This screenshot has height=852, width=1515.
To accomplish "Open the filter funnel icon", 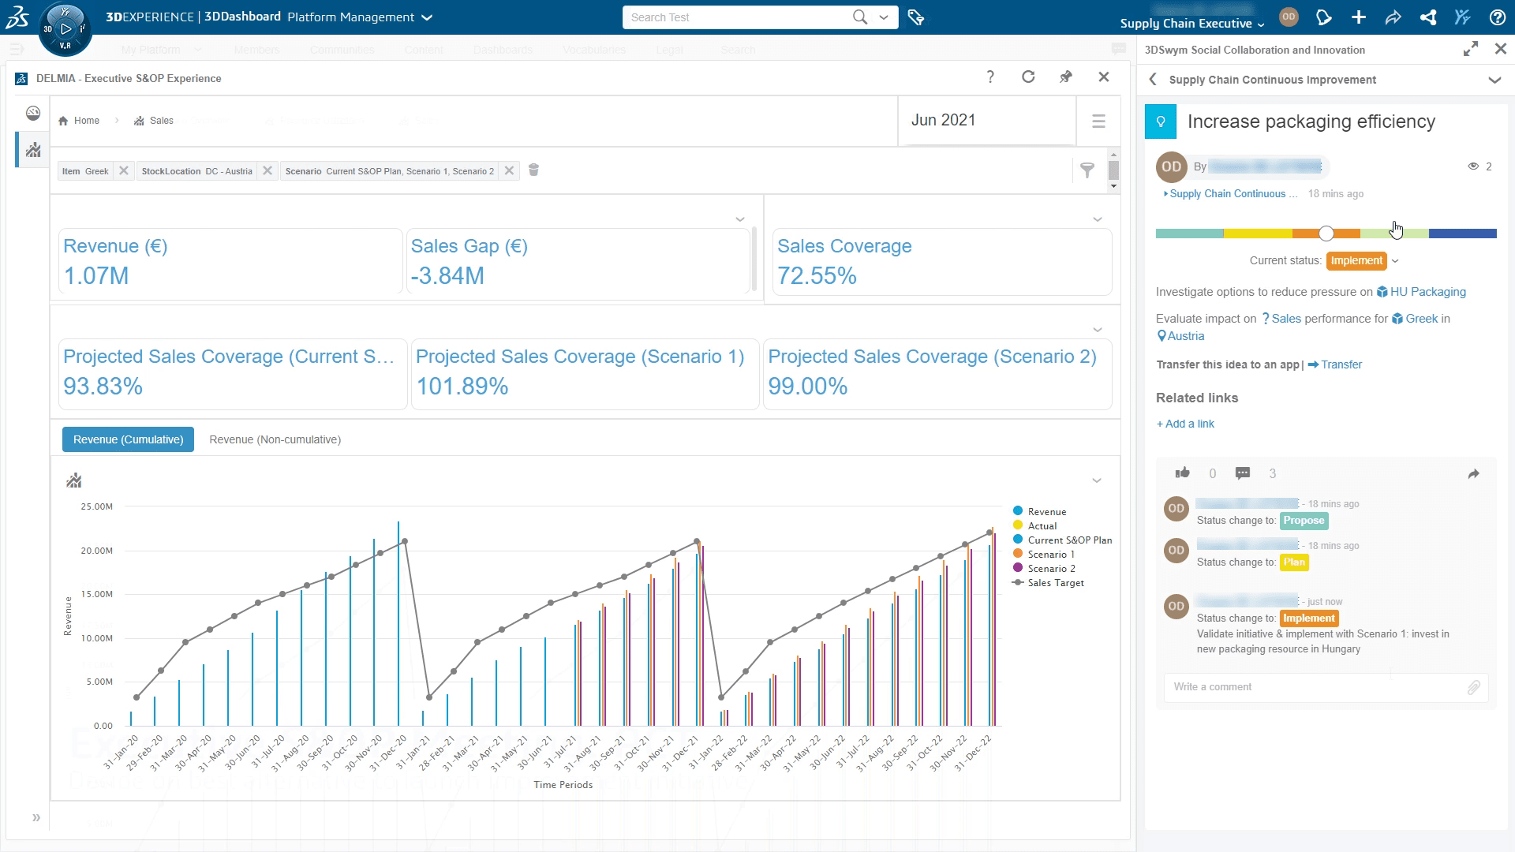I will [x=1087, y=170].
